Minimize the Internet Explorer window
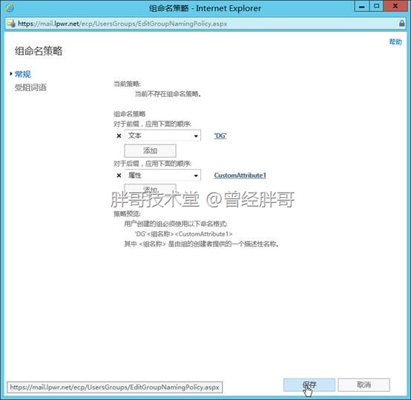411x400 pixels. pos(362,6)
